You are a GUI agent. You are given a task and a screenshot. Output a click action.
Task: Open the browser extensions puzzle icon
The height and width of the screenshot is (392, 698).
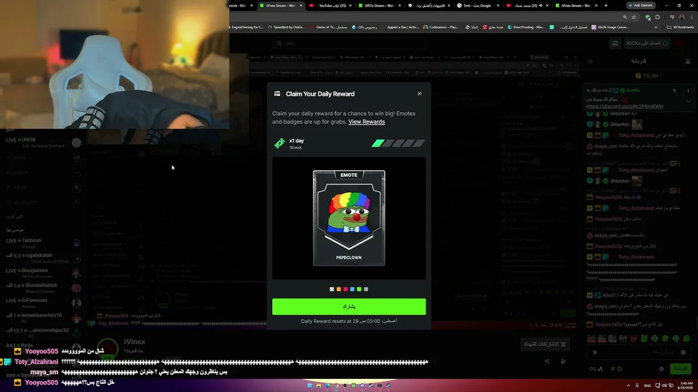[x=657, y=17]
